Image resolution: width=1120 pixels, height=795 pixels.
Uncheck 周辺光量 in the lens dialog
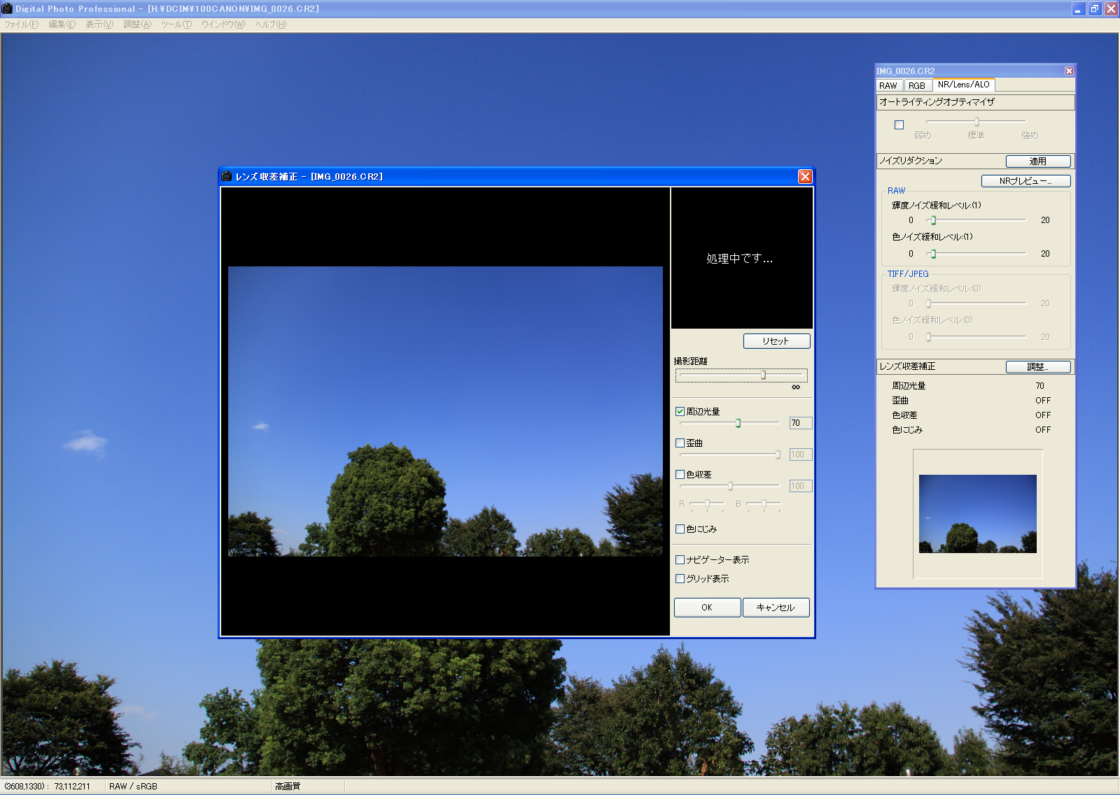coord(680,412)
